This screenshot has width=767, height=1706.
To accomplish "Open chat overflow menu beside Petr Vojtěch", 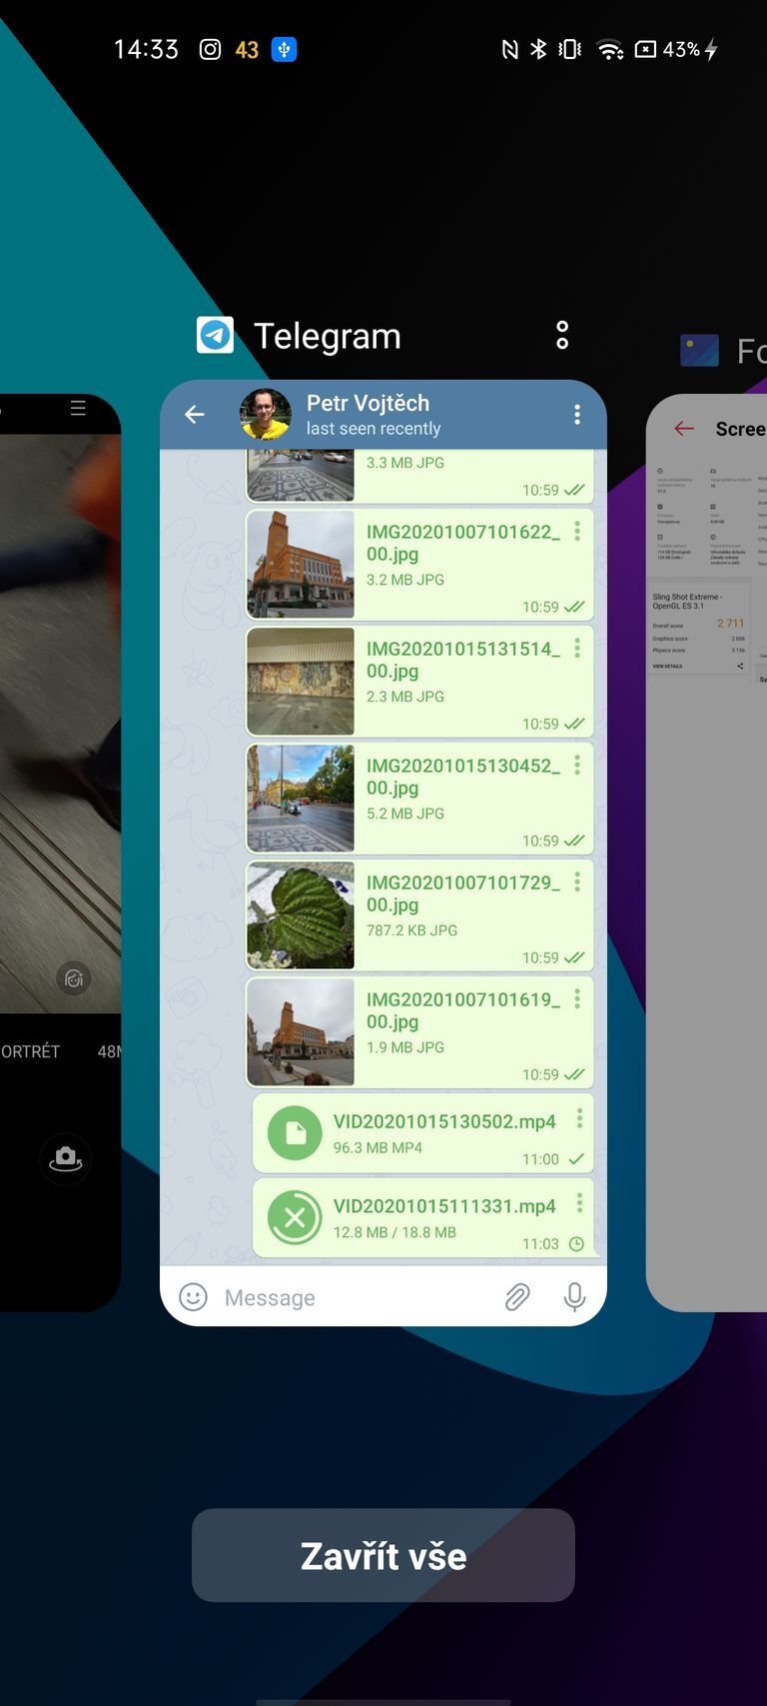I will 576,415.
